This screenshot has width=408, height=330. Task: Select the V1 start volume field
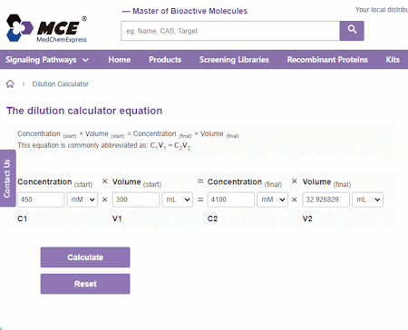(136, 199)
